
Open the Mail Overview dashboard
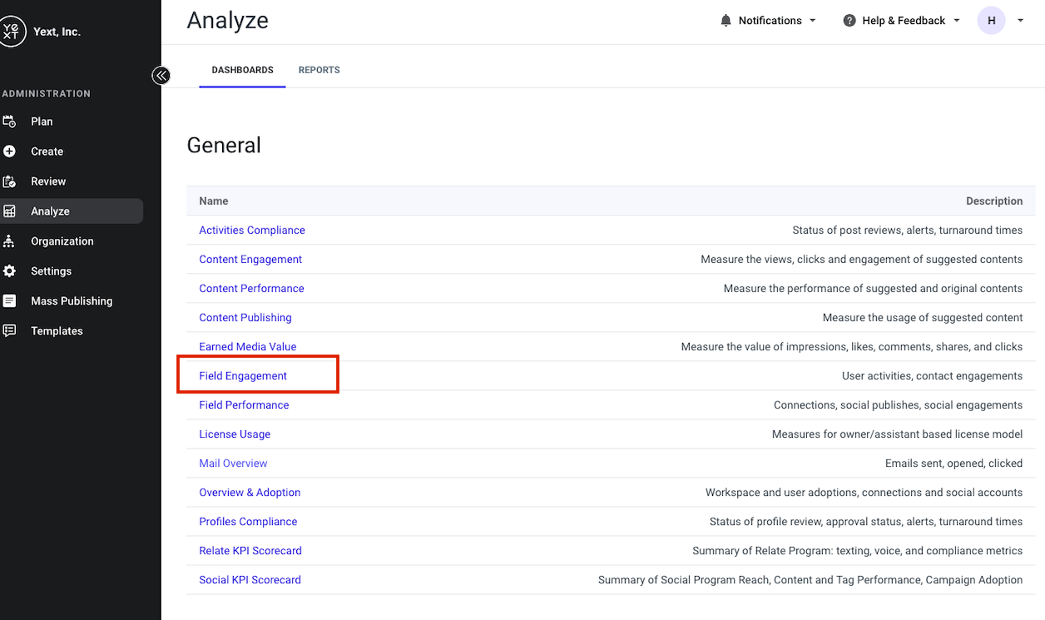(x=233, y=464)
